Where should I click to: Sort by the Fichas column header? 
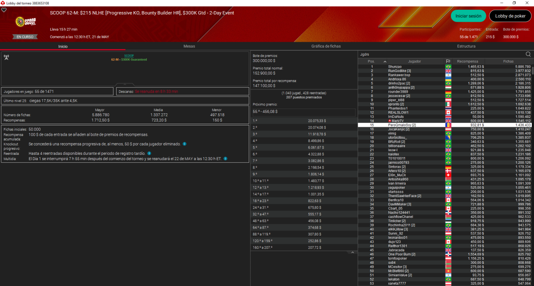508,61
